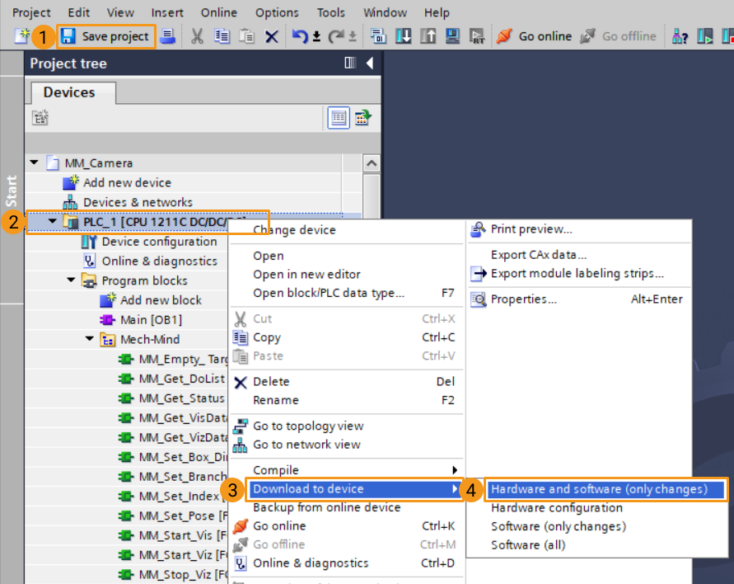Click the project tree scroll up arrow

pos(371,163)
